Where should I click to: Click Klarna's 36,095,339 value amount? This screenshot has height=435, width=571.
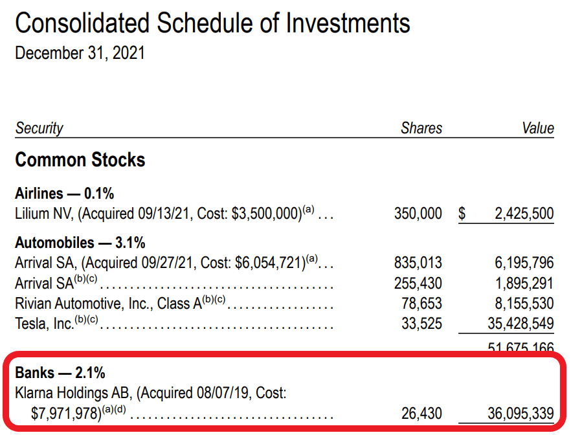pos(521,413)
